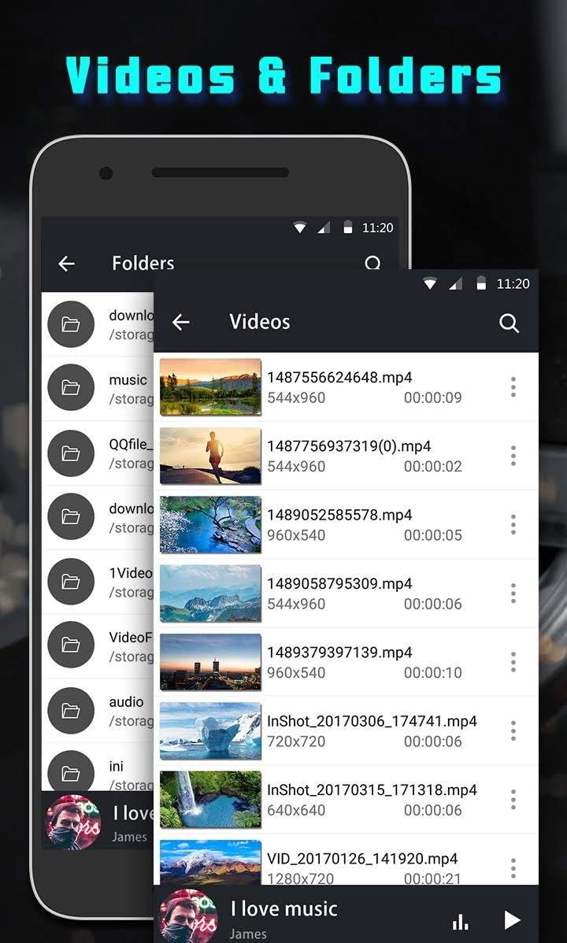The image size is (567, 943).
Task: Tap 11:20 clock in Folders status bar
Action: coord(377,228)
